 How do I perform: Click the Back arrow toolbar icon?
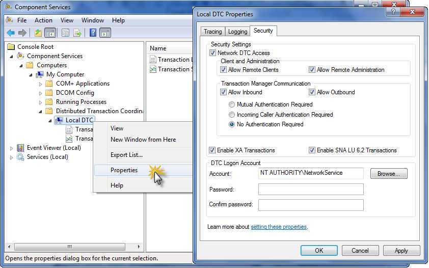11,33
